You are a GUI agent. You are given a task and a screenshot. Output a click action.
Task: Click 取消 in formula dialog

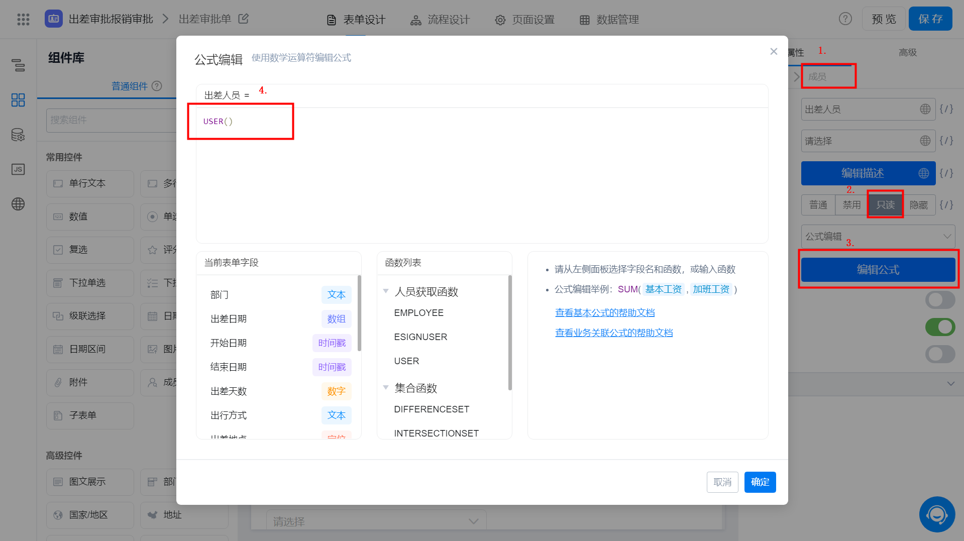[x=722, y=482]
